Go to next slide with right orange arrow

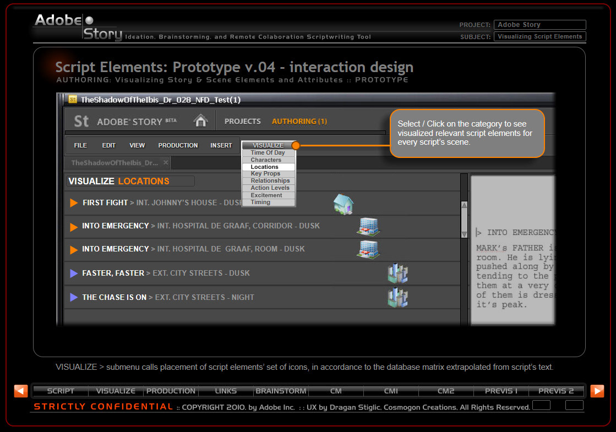(597, 391)
